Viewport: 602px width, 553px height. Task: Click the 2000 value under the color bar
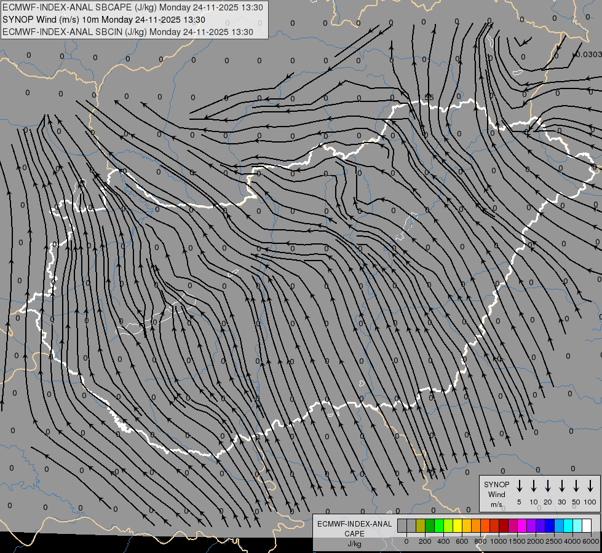coord(535,541)
